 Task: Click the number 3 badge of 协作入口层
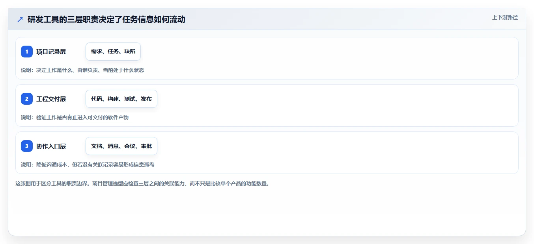[27, 146]
